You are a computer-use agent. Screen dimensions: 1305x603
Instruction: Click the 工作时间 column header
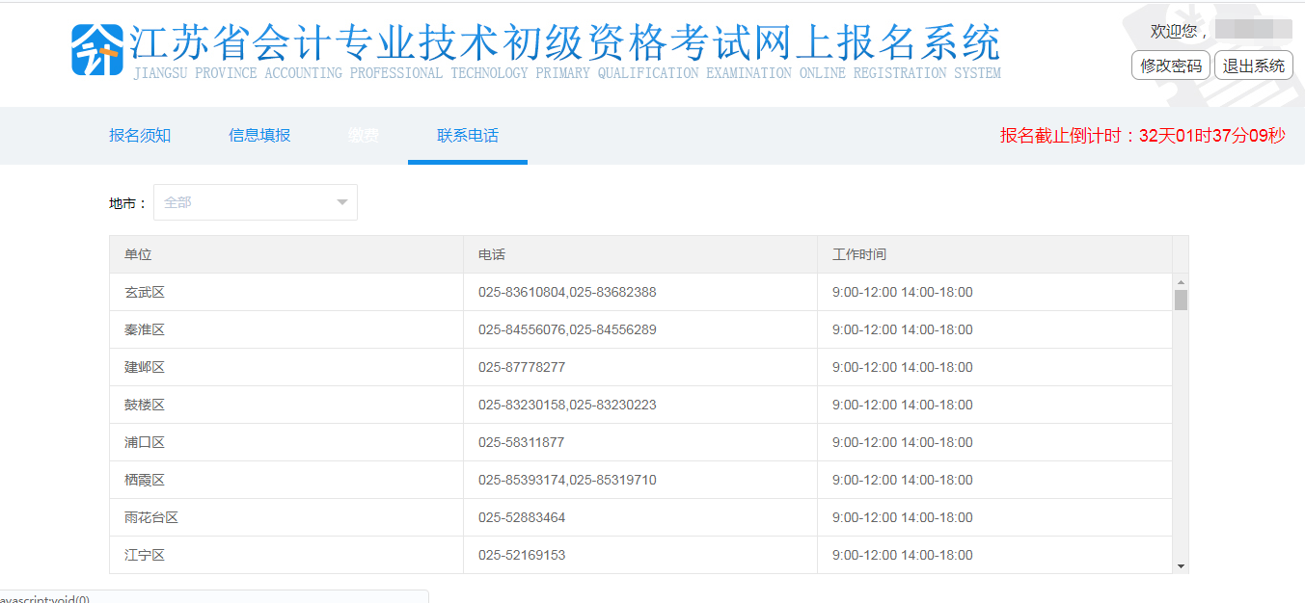[x=857, y=254]
